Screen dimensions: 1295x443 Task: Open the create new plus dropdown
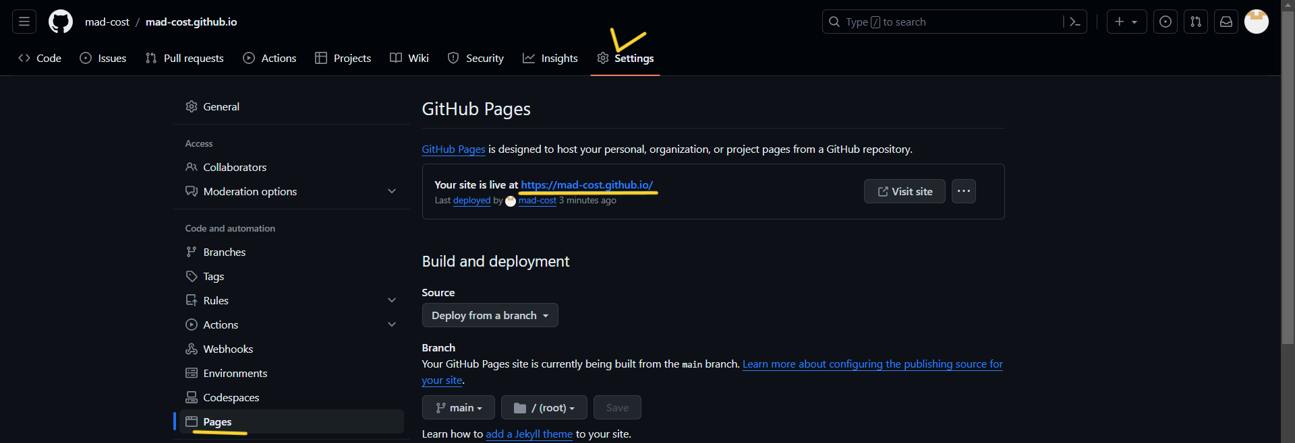[1126, 22]
